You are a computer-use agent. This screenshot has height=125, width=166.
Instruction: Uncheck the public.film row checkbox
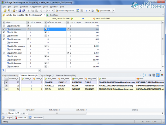point(4,32)
